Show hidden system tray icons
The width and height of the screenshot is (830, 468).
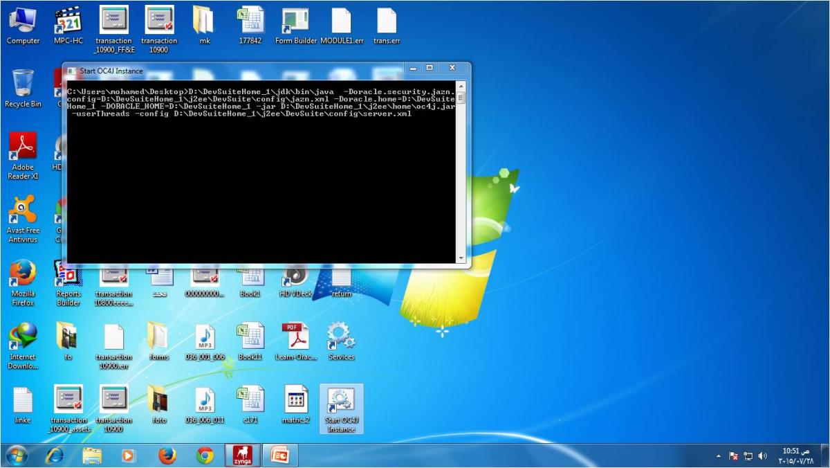click(x=718, y=456)
